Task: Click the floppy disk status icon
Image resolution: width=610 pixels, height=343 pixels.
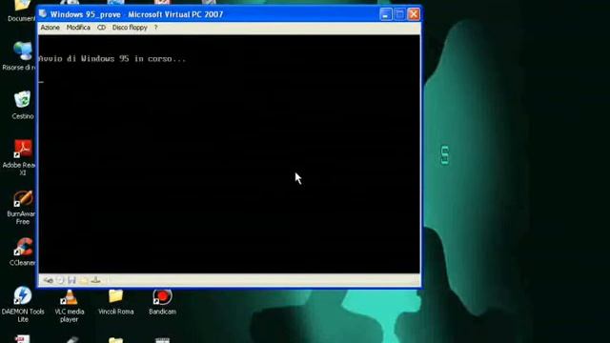Action: pyautogui.click(x=72, y=280)
